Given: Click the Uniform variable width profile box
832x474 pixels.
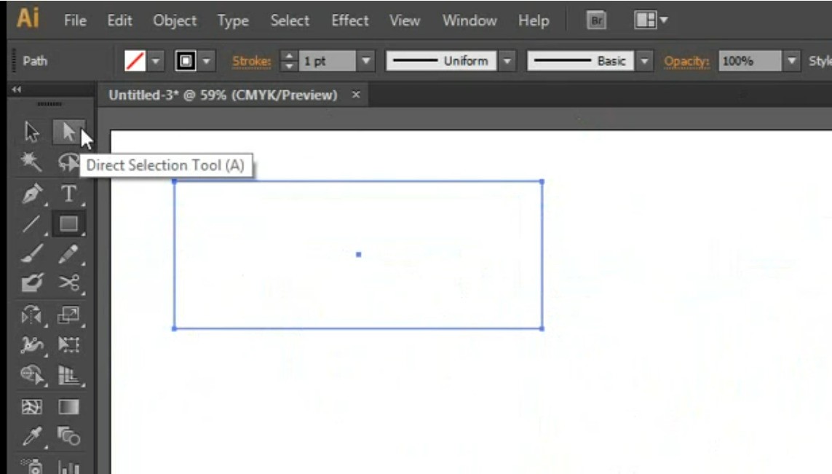Looking at the screenshot, I should (x=441, y=60).
